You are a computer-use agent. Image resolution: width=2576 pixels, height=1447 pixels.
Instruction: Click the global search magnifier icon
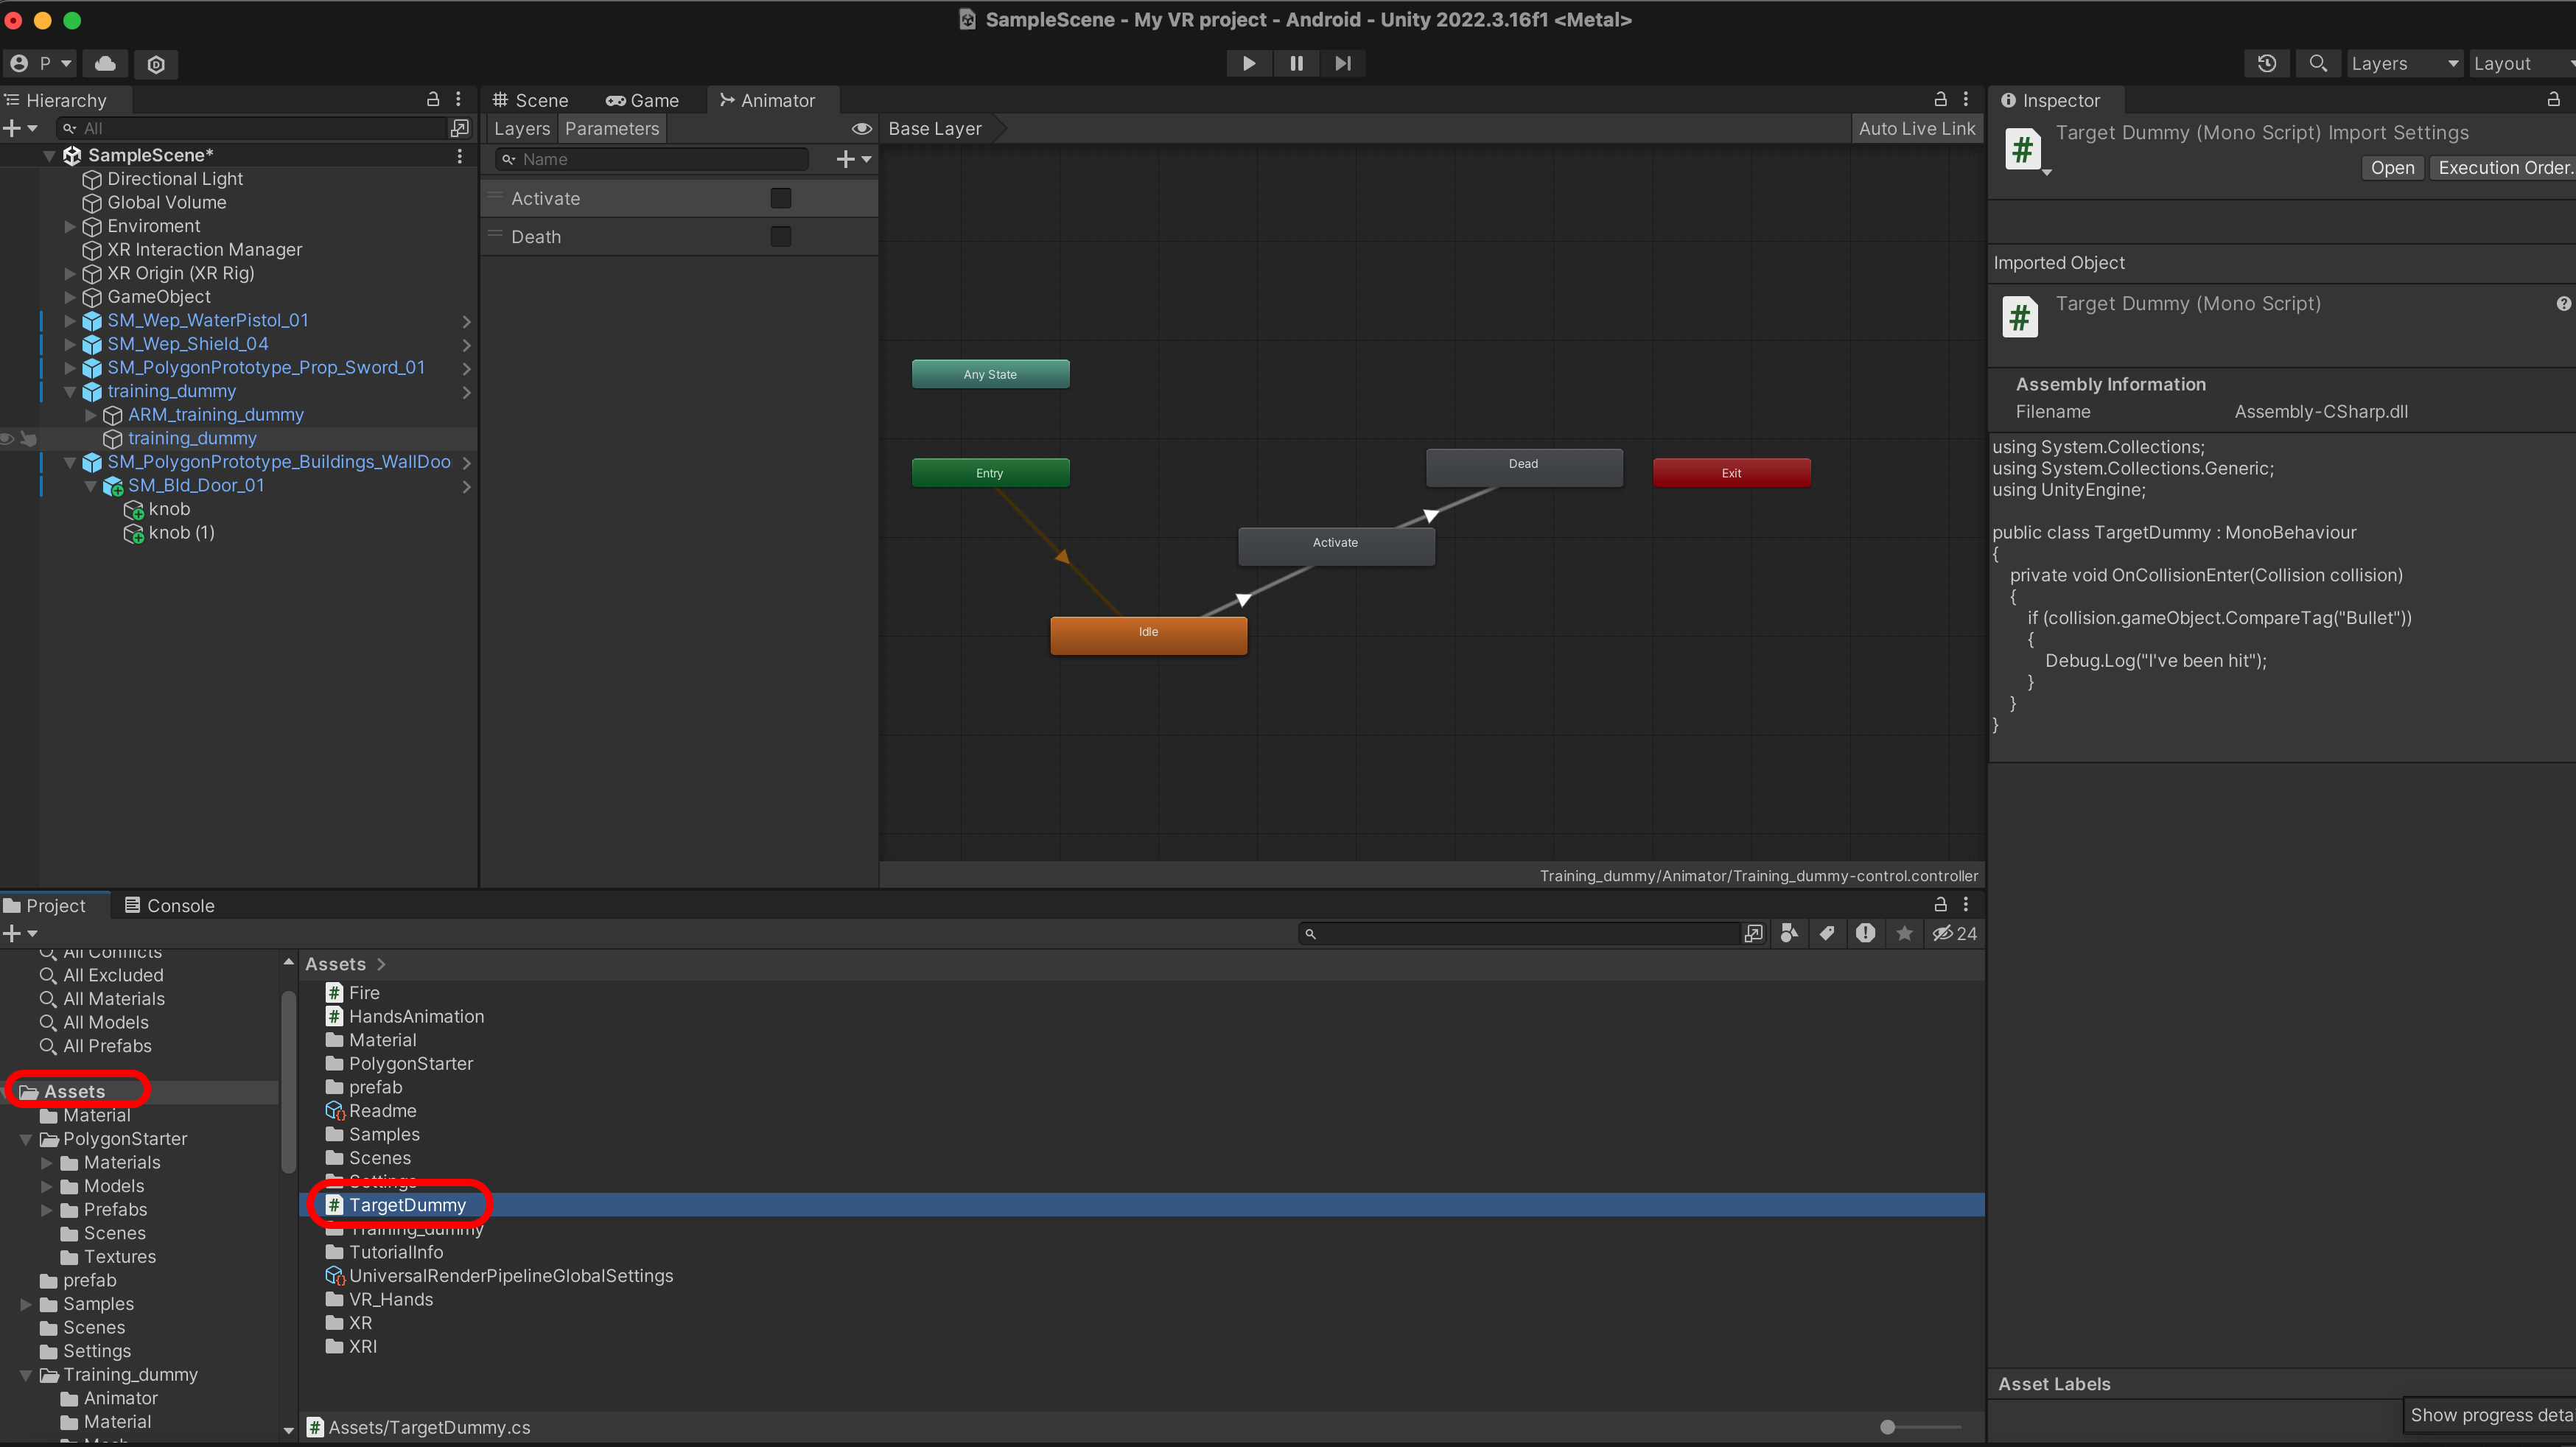click(2317, 63)
